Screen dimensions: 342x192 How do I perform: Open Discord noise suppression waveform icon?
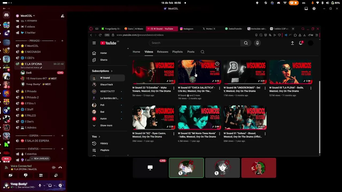(x=54, y=167)
